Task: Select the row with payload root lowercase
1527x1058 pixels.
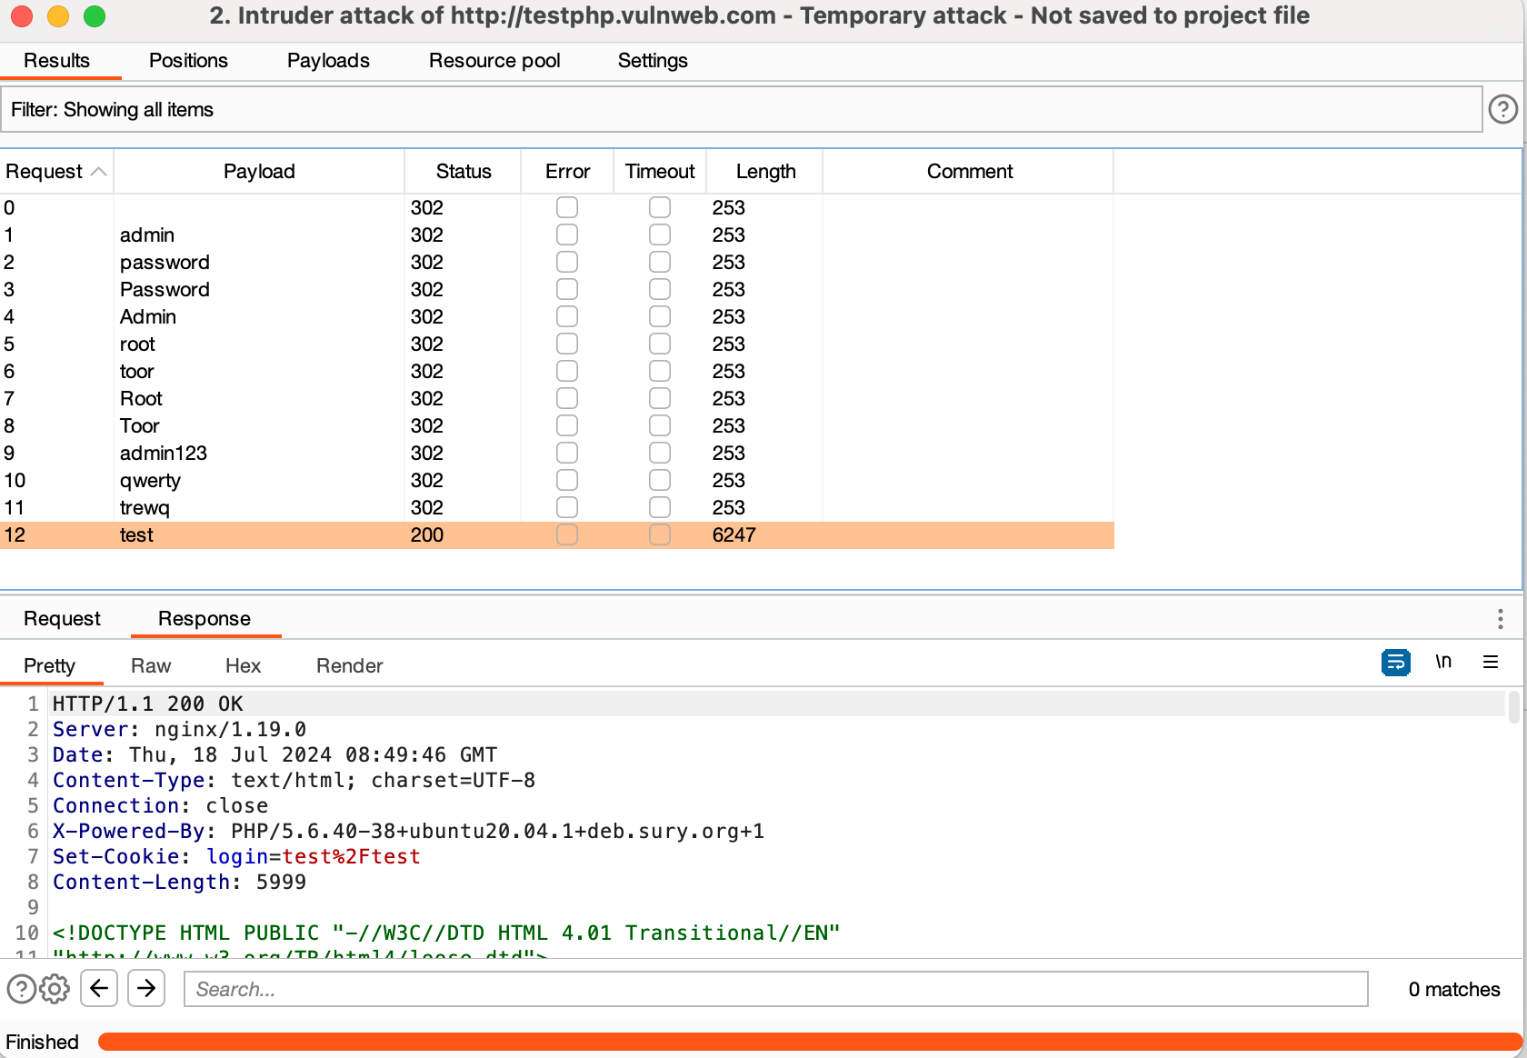Action: 557,344
